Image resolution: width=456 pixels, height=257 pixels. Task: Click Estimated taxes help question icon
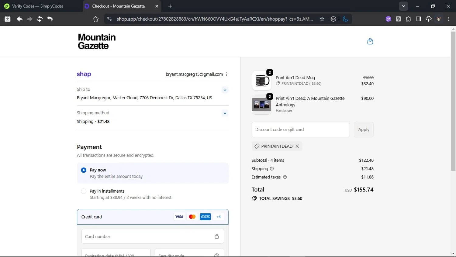click(285, 177)
